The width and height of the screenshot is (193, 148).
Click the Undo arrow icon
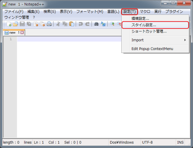81,24
